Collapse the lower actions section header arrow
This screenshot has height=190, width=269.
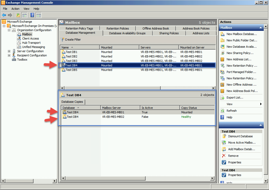coord(261,125)
